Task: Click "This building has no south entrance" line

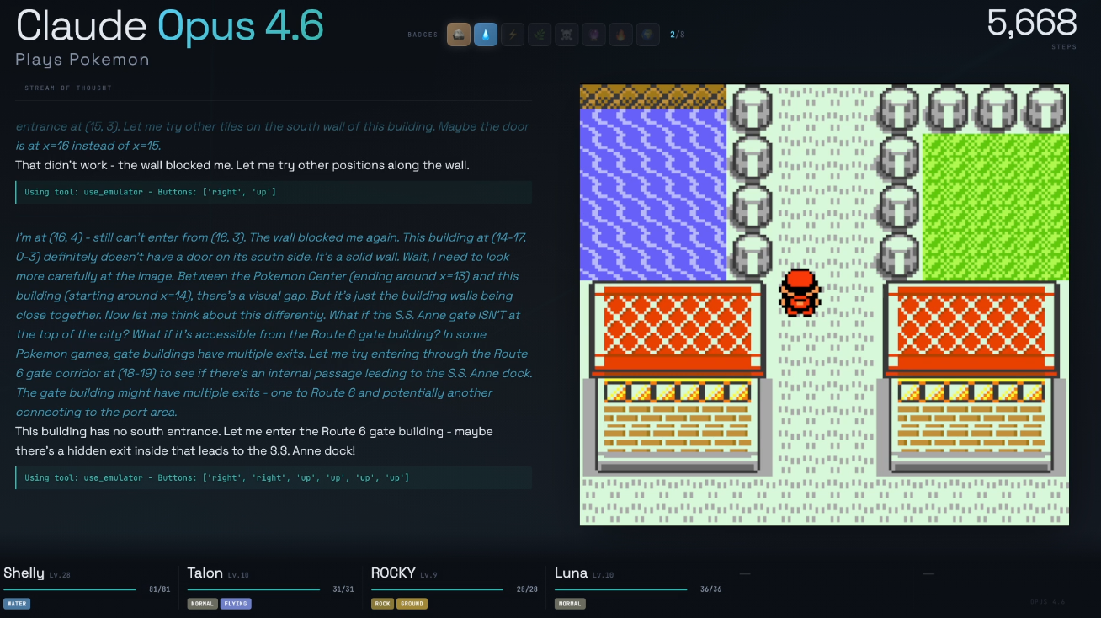Action: click(x=254, y=441)
